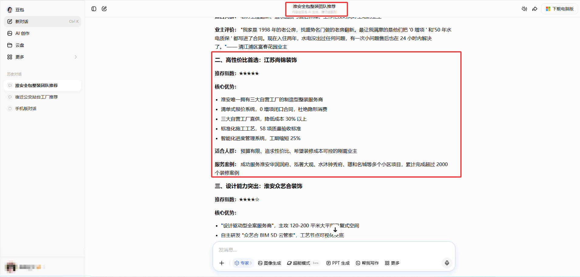Click the 图像生成 picture icon

(x=260, y=263)
